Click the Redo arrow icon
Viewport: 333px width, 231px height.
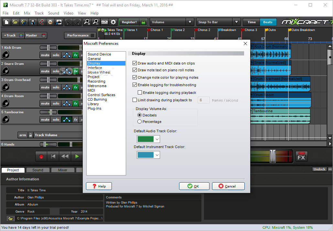77,22
